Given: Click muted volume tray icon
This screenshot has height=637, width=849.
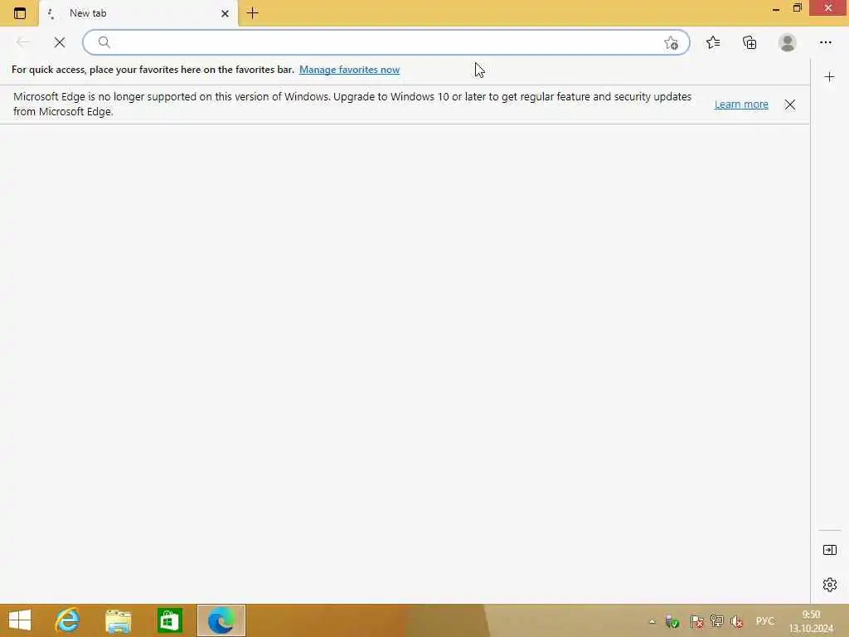Looking at the screenshot, I should click(x=736, y=621).
